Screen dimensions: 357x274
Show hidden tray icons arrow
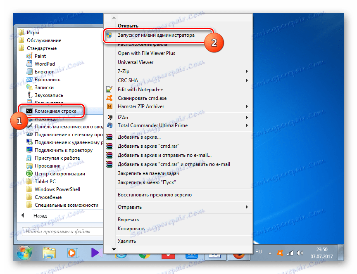click(x=270, y=253)
